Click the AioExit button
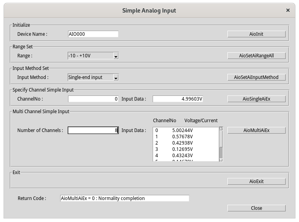 (x=256, y=182)
